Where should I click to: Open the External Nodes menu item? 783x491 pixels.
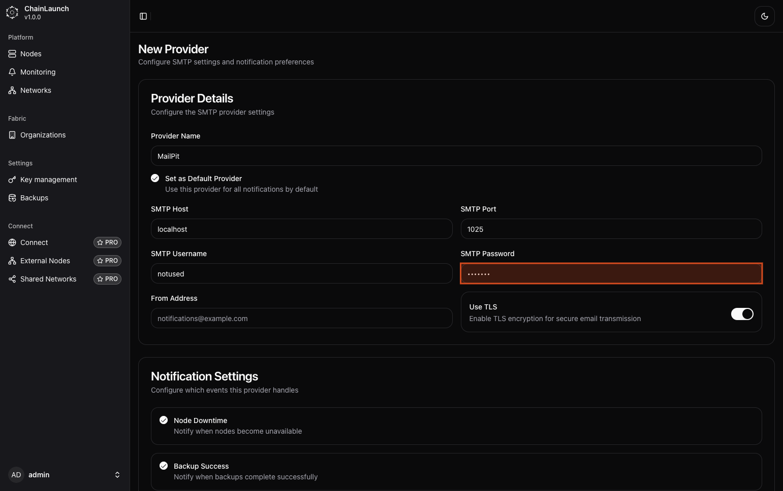45,261
